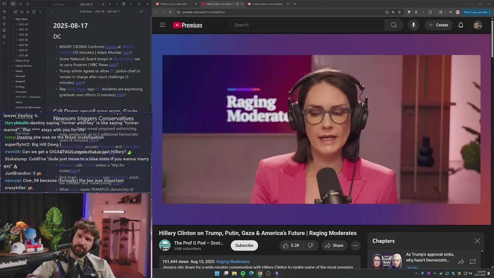Search with voice microphone on YouTube
Viewport: 494px width, 278px height.
(x=413, y=25)
